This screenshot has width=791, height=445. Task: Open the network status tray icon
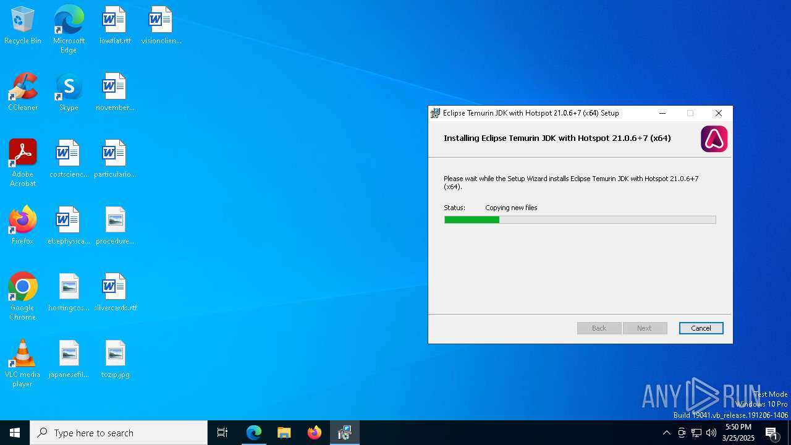pyautogui.click(x=696, y=433)
